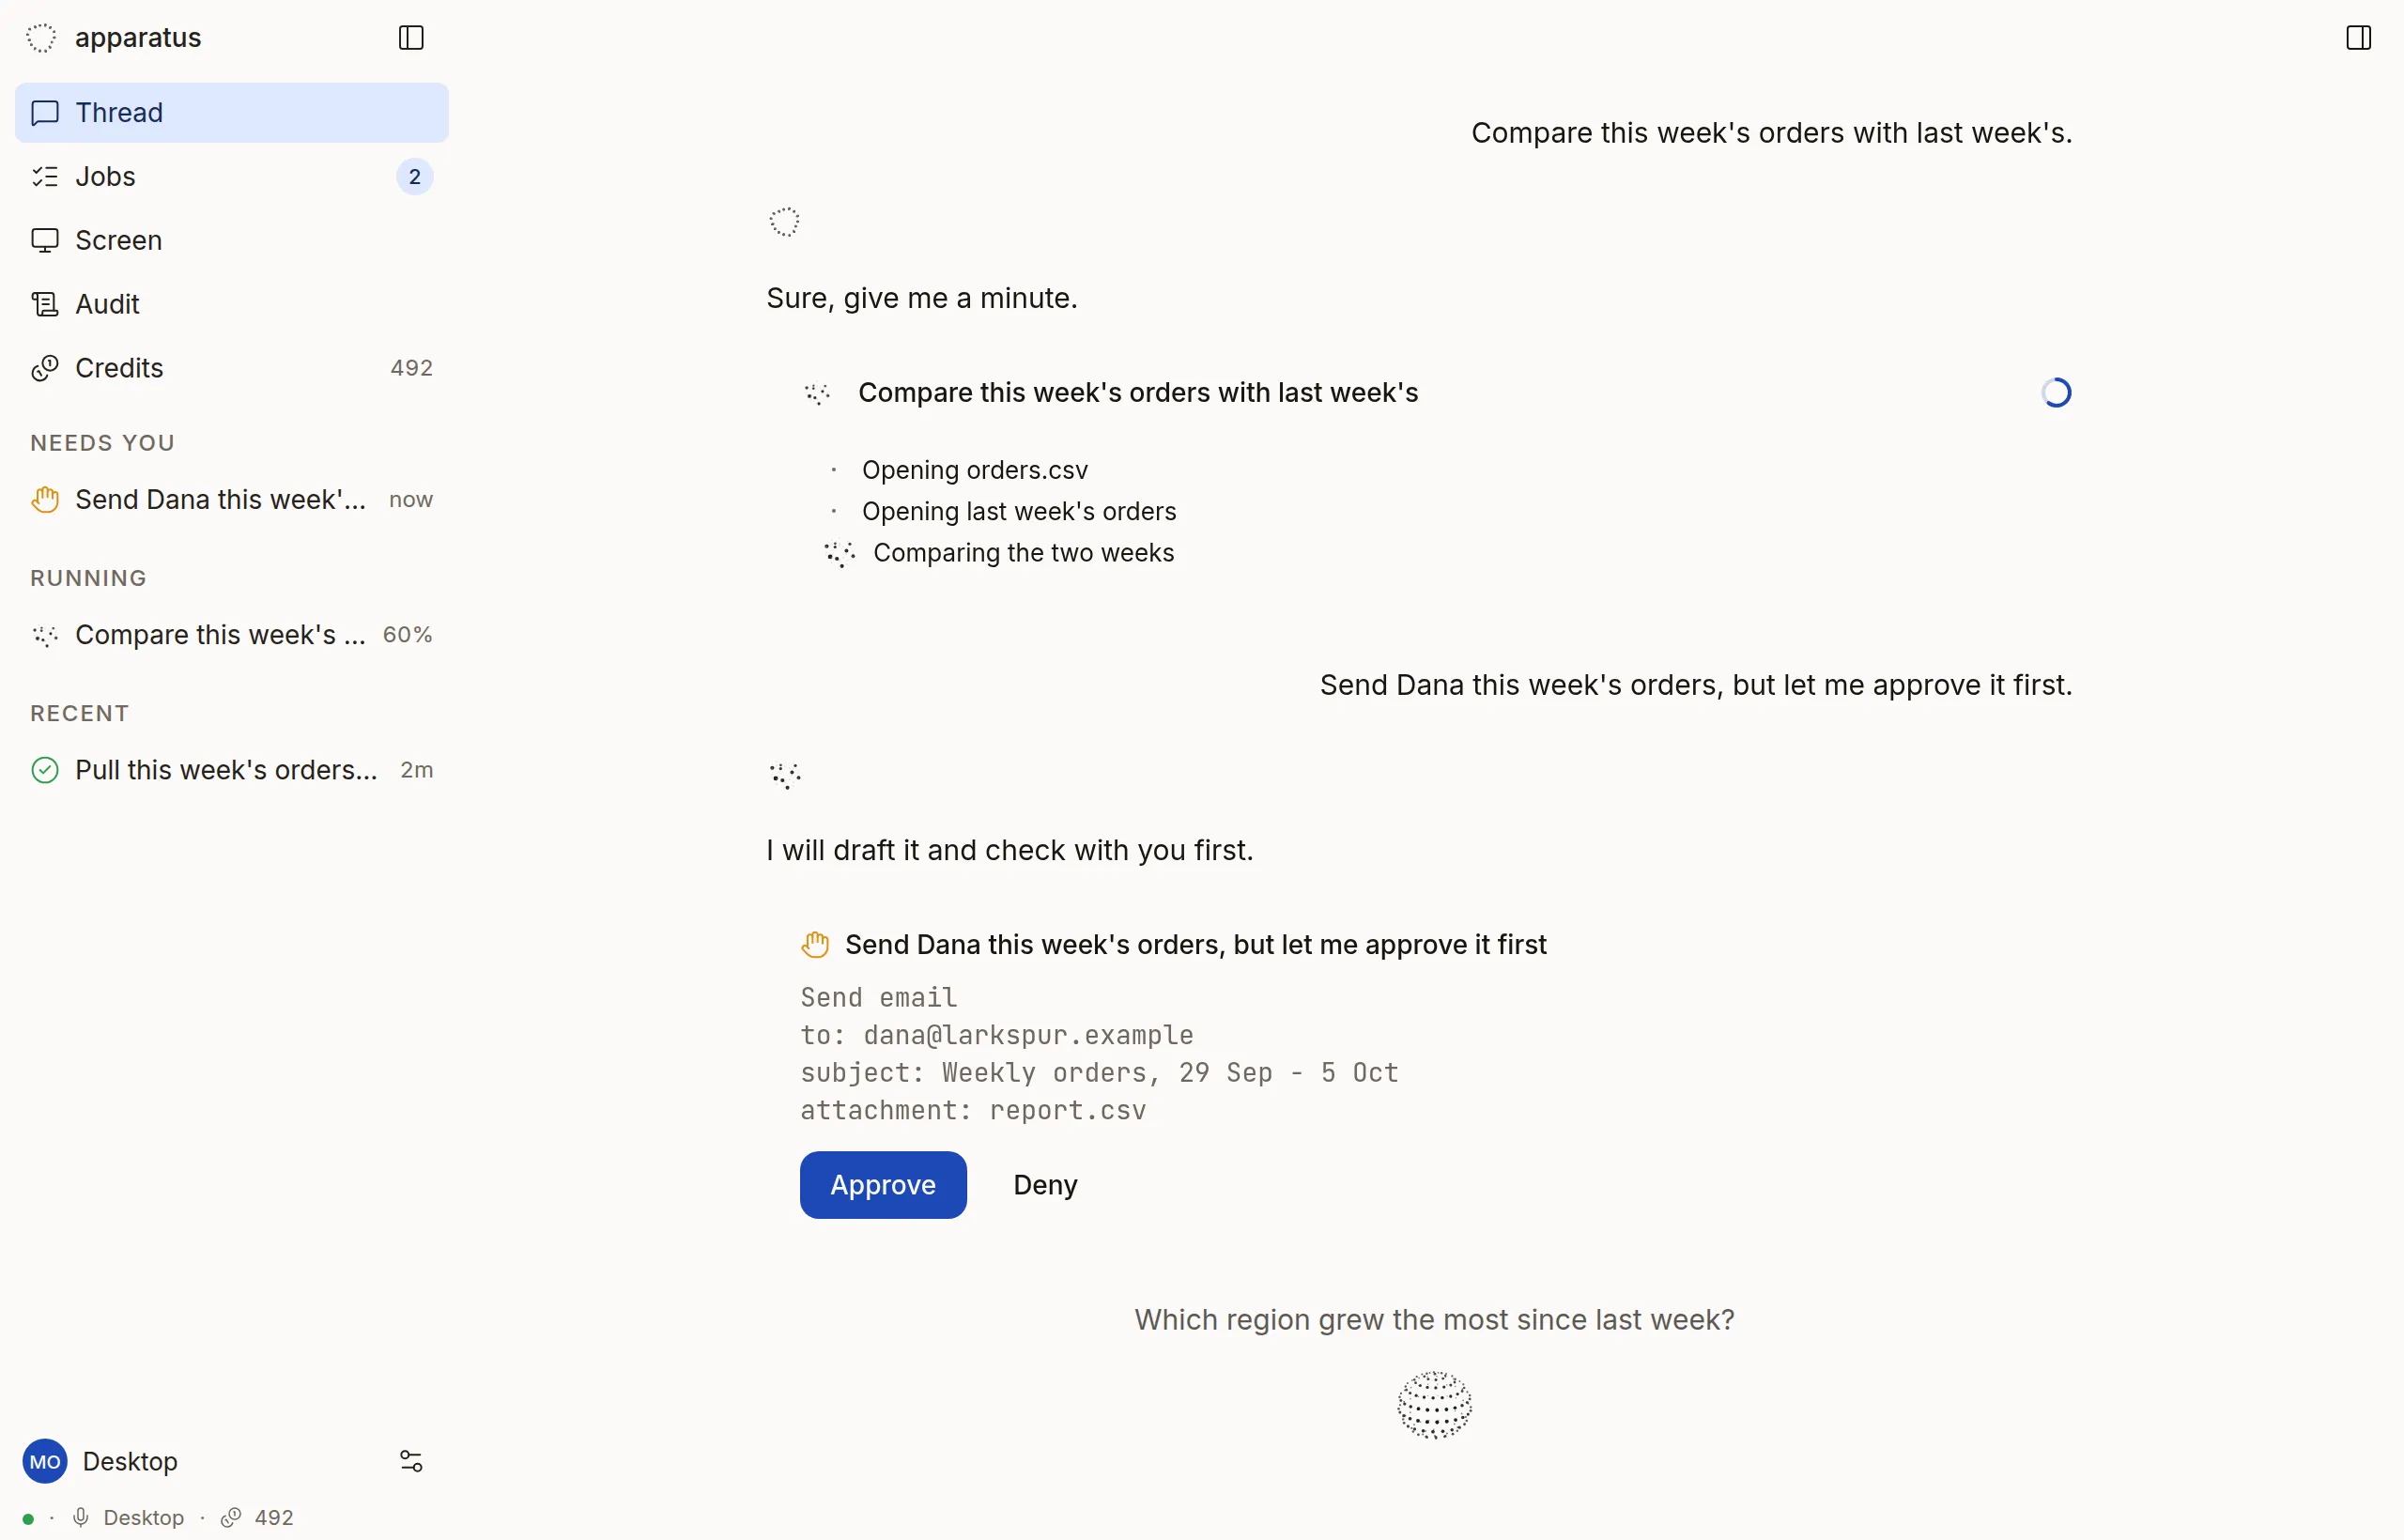Click the apparatus logo icon
The width and height of the screenshot is (2404, 1540).
(x=41, y=38)
